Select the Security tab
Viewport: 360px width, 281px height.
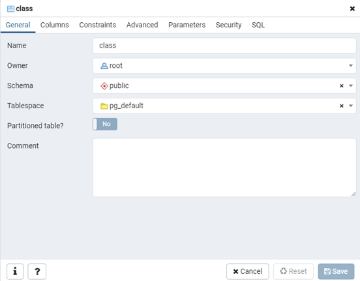(228, 25)
